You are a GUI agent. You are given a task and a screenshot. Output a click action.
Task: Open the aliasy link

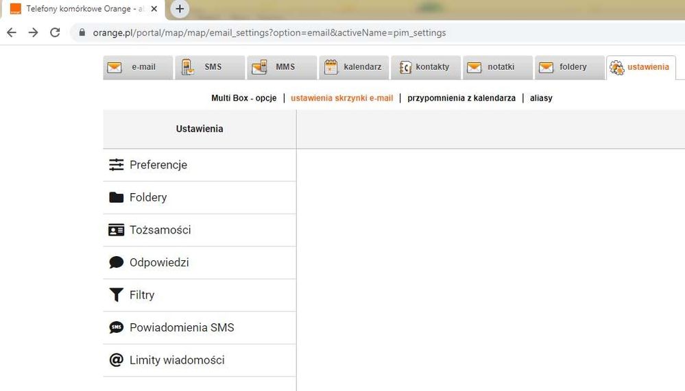pos(541,98)
